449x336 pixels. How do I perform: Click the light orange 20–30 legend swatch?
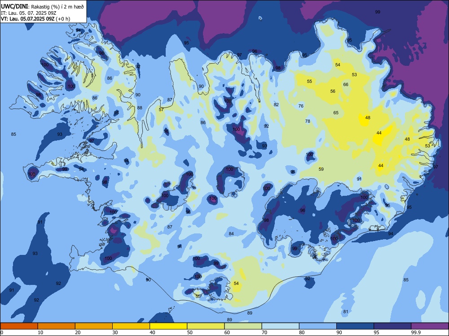94,326
